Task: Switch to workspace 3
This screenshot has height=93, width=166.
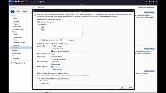Action: point(34,2)
